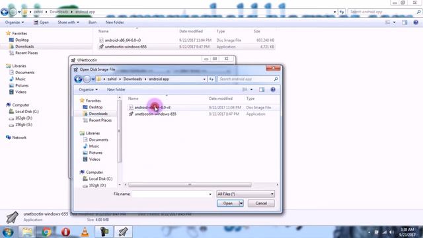Image resolution: width=423 pixels, height=238 pixels.
Task: Select Music in dialog's Libraries
Action: (x=94, y=146)
